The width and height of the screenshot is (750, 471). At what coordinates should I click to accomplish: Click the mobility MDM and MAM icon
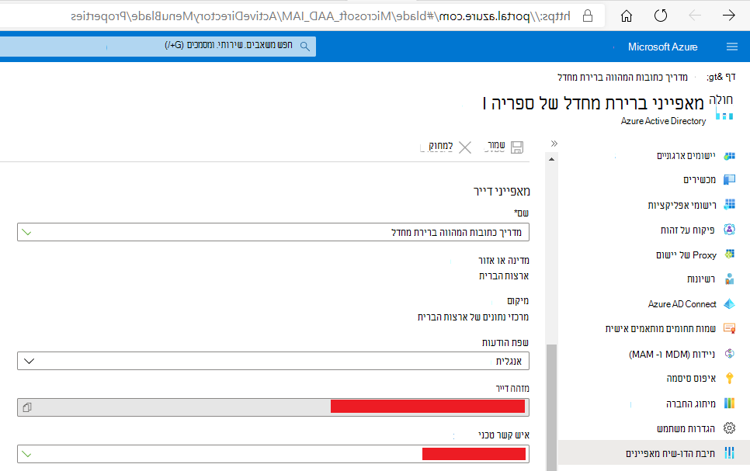click(x=730, y=353)
